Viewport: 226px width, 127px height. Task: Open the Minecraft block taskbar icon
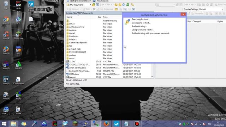pos(75,124)
